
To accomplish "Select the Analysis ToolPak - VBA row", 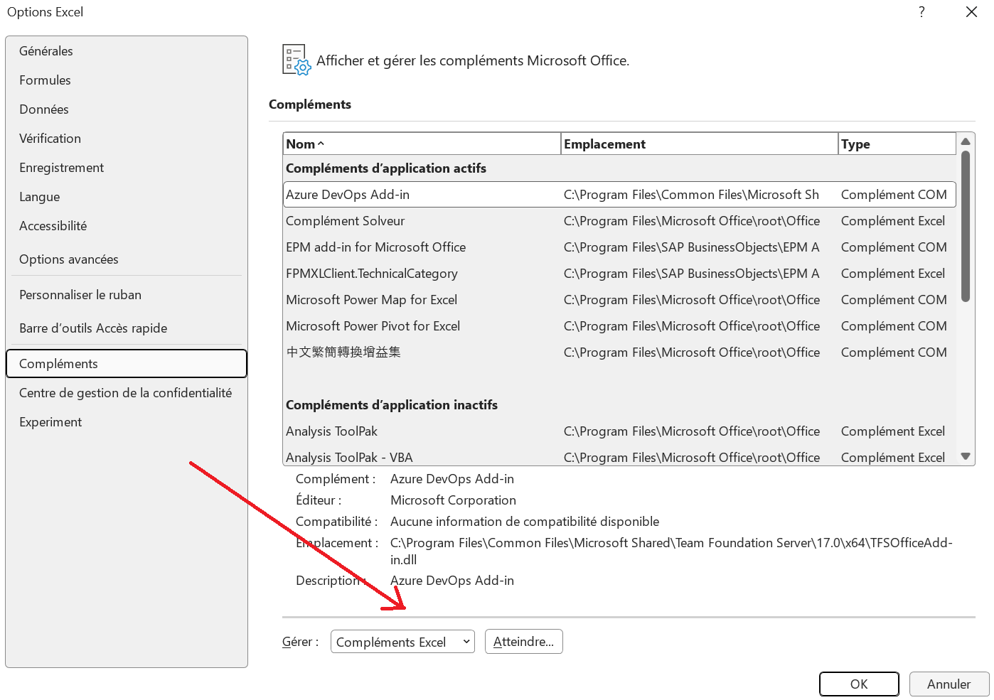I will coord(619,457).
